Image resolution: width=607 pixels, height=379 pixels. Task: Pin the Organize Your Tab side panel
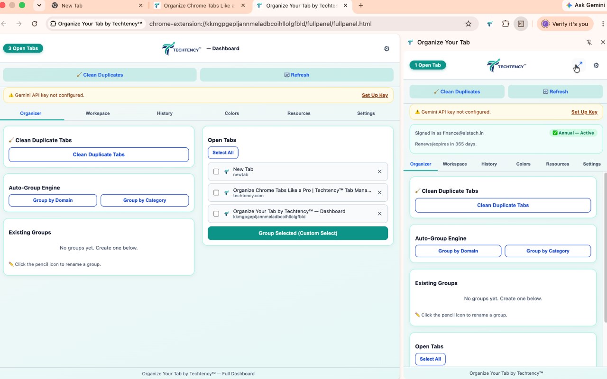pyautogui.click(x=589, y=42)
